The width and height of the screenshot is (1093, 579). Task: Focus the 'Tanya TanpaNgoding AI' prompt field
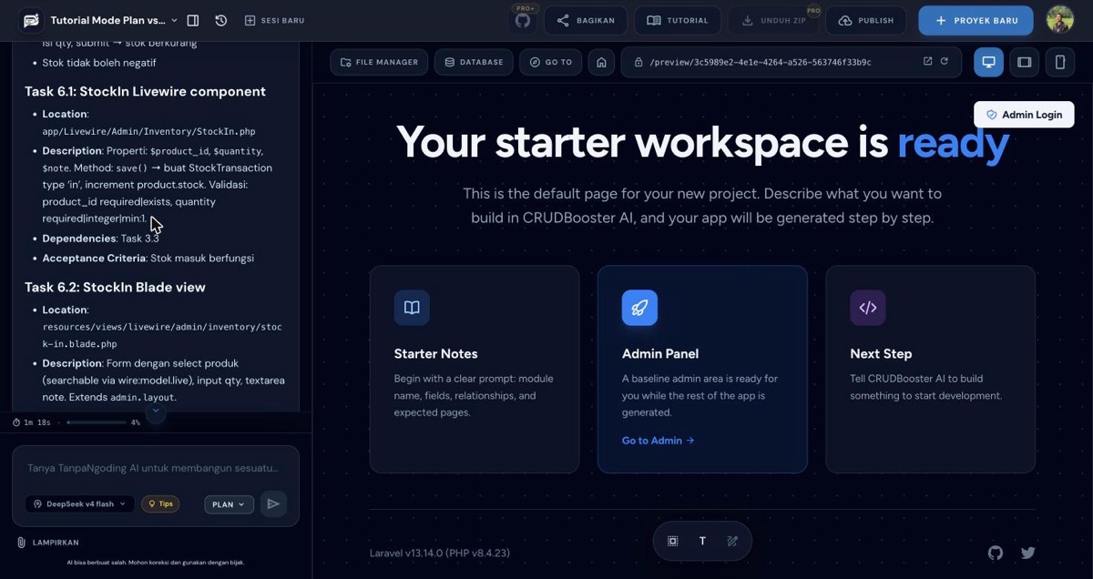153,468
